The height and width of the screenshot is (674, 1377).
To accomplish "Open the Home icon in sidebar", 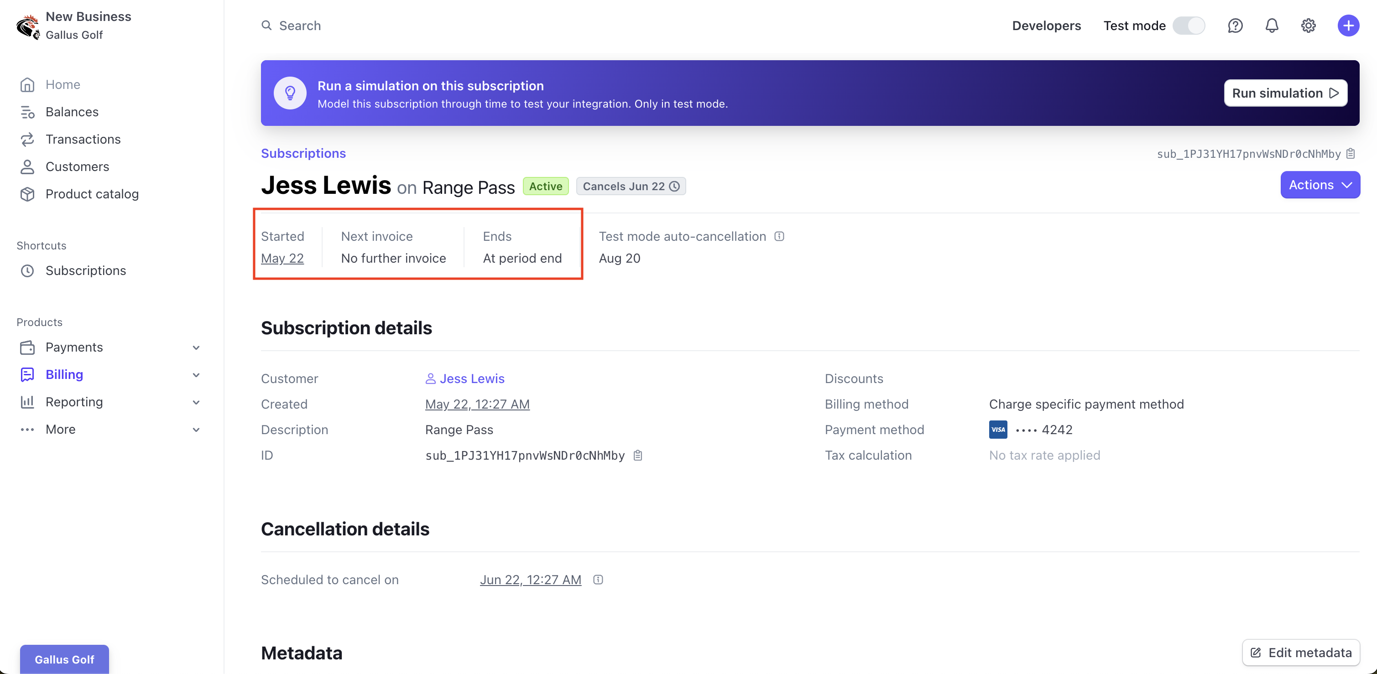I will (27, 85).
